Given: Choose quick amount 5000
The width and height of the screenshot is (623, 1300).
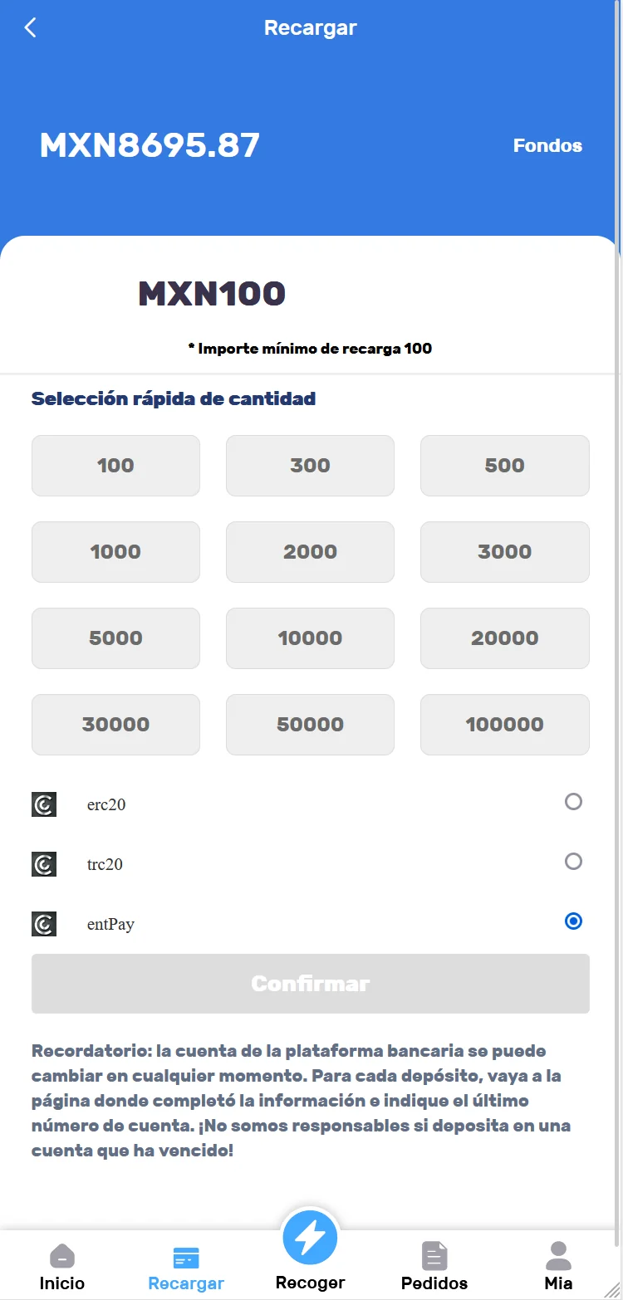Looking at the screenshot, I should point(115,638).
